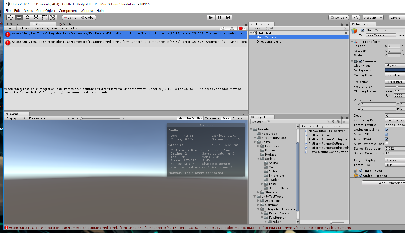The width and height of the screenshot is (405, 233).
Task: Open the Clear Flags dropdown
Action: (x=394, y=65)
